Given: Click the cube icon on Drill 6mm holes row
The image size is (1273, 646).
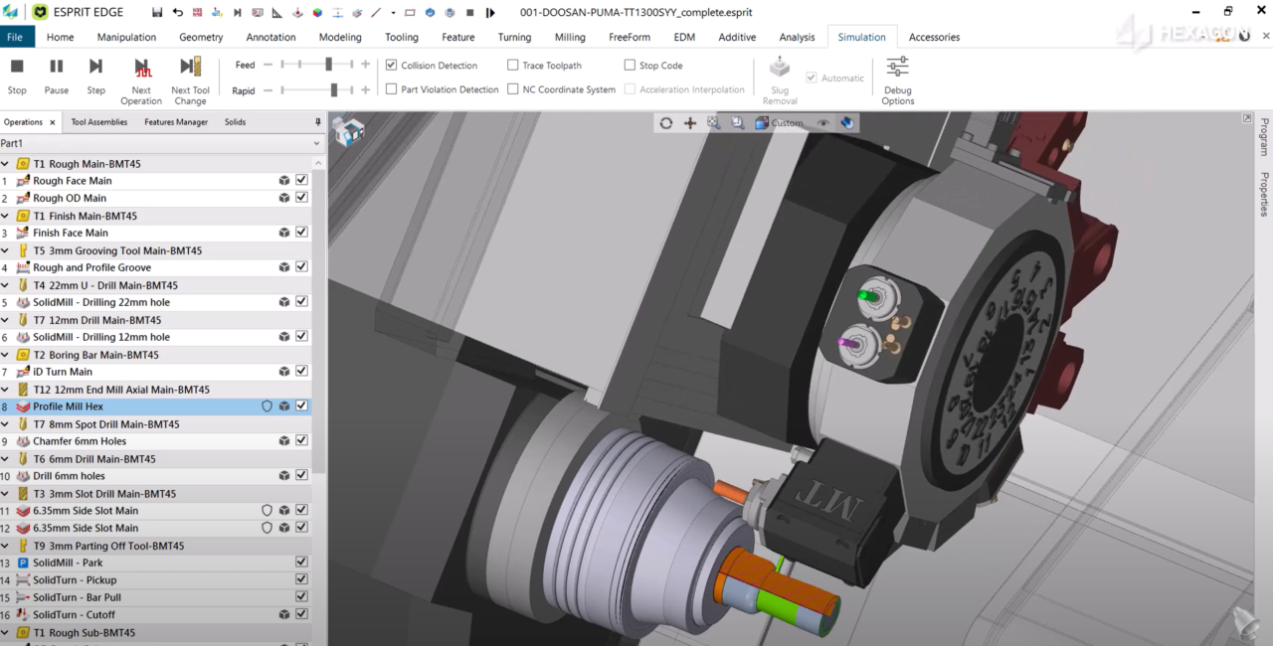Looking at the screenshot, I should tap(284, 476).
